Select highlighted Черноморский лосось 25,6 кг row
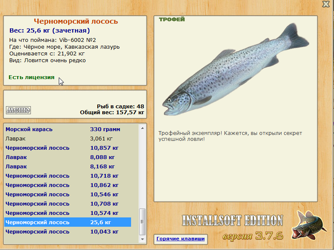Image resolution: width=334 pixels, height=250 pixels. point(68,223)
